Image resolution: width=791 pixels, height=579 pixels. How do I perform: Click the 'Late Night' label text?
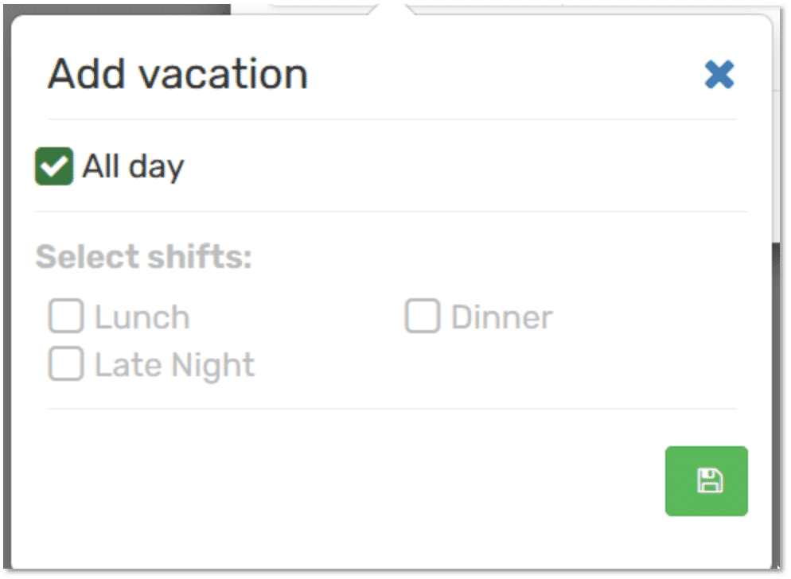point(174,365)
